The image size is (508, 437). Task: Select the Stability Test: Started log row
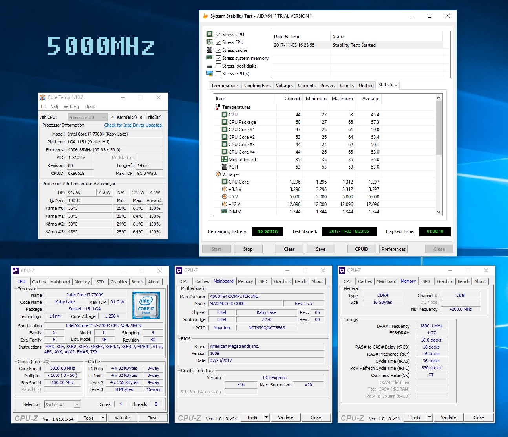click(357, 45)
